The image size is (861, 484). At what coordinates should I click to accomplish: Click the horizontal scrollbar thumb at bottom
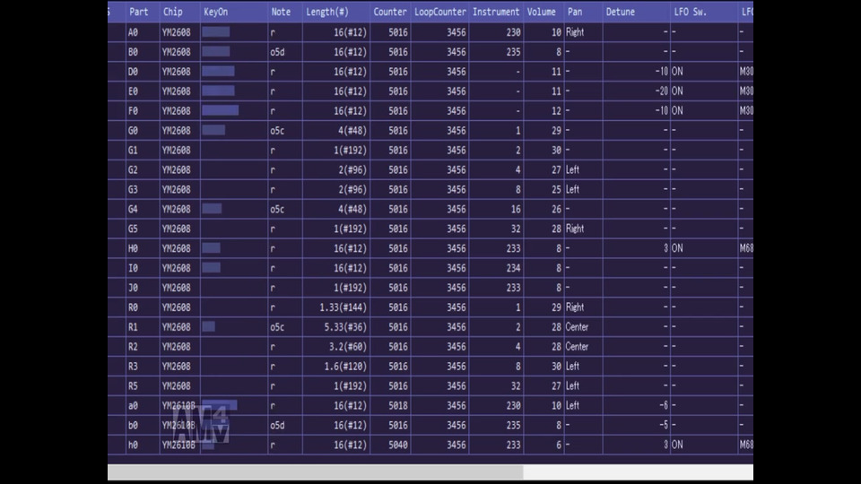(x=315, y=472)
